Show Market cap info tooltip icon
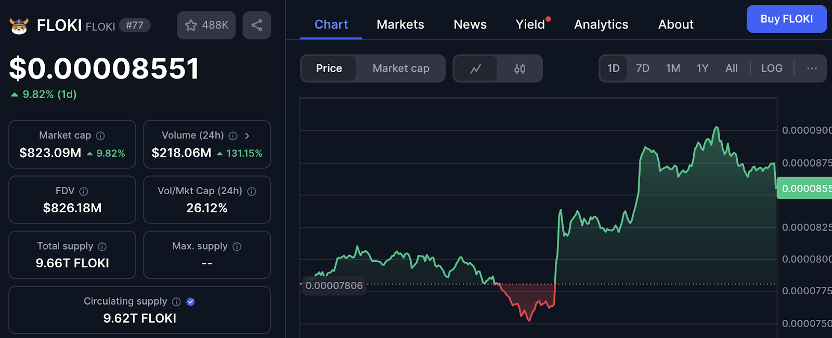The height and width of the screenshot is (338, 832). 100,136
